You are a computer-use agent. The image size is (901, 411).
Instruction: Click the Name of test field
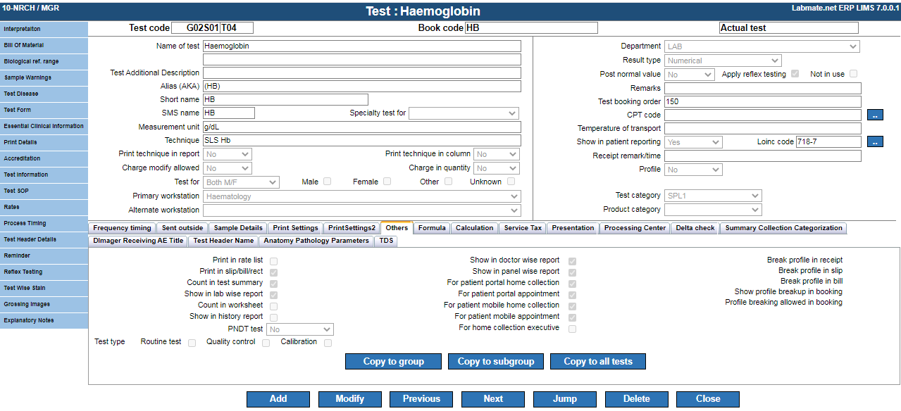(x=362, y=46)
